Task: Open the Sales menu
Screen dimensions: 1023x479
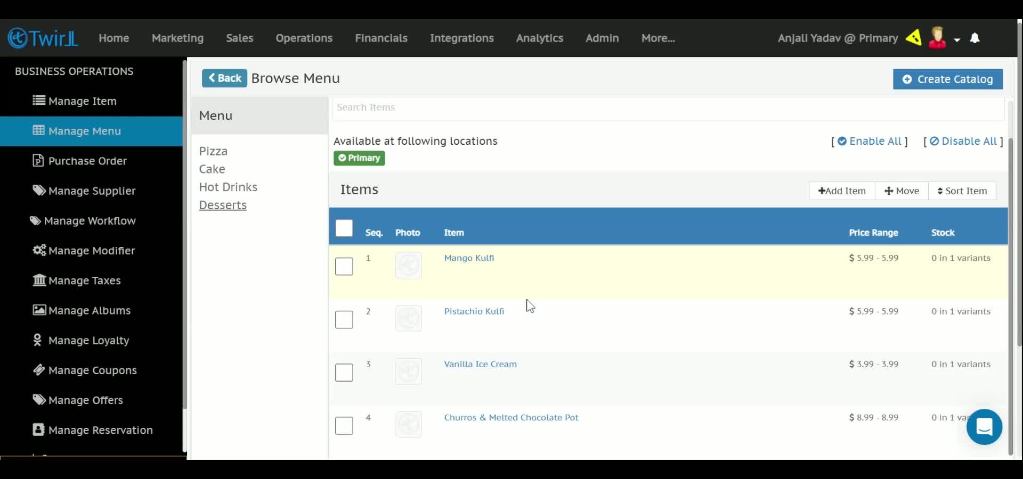Action: coord(239,38)
